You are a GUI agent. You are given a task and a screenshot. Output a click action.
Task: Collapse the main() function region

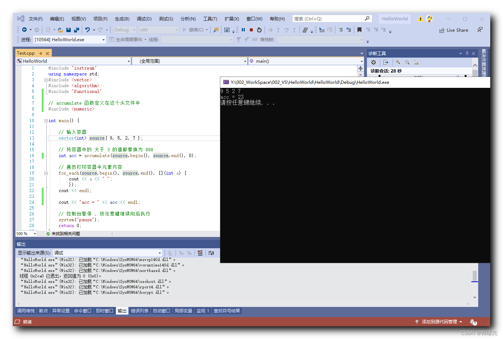pos(46,120)
